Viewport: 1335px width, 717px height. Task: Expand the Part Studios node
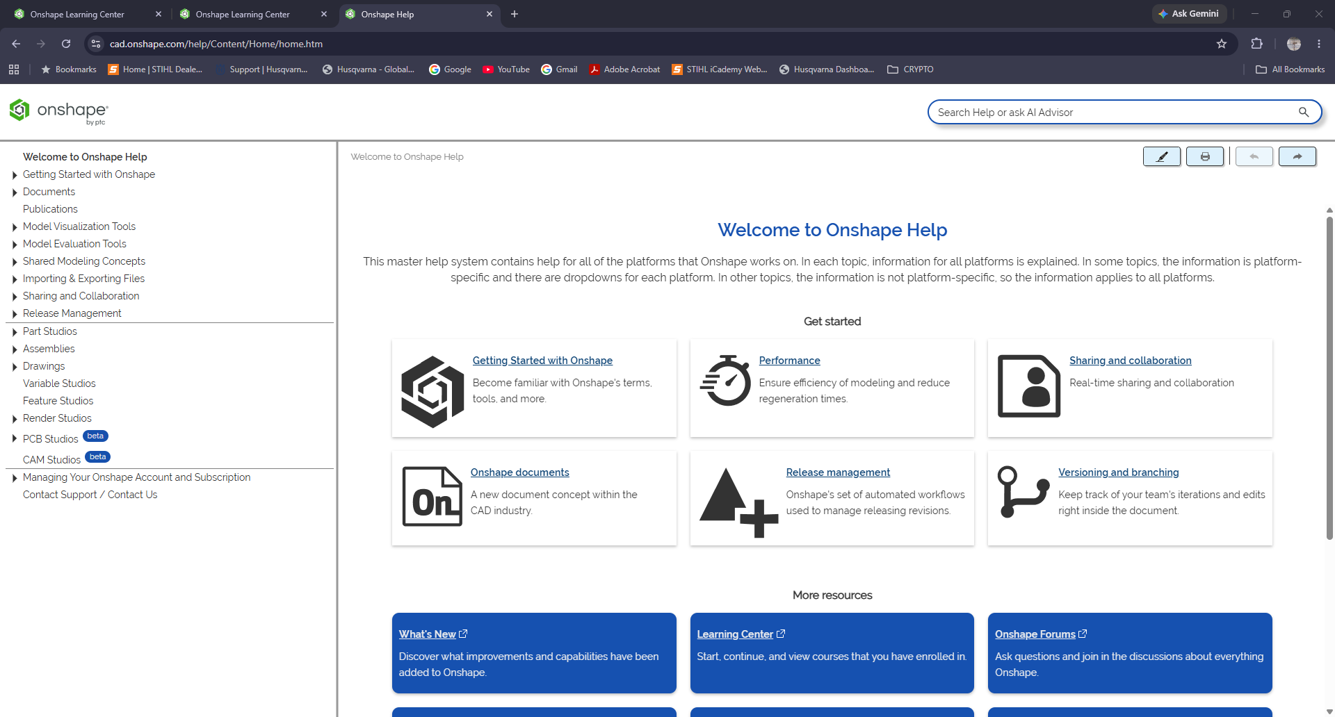click(15, 332)
